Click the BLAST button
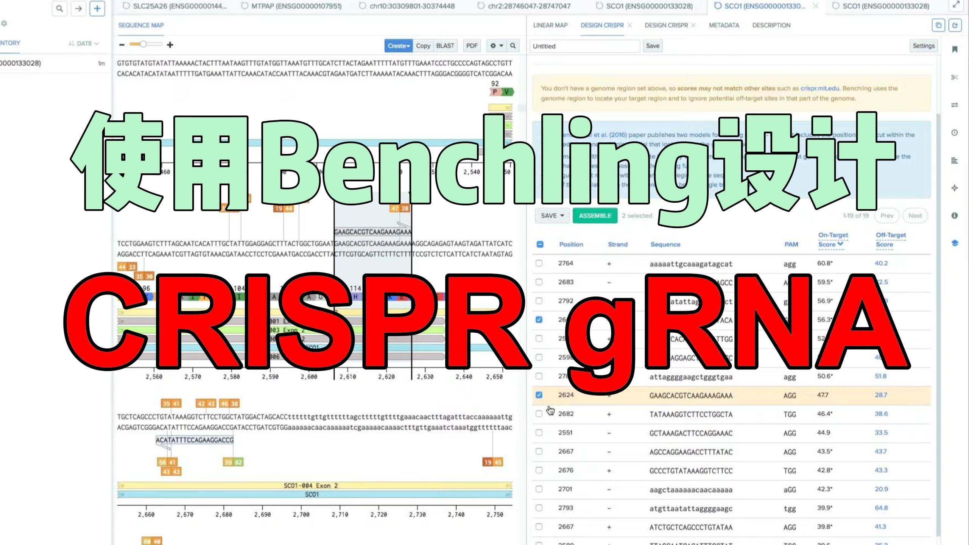Image resolution: width=969 pixels, height=545 pixels. (445, 46)
